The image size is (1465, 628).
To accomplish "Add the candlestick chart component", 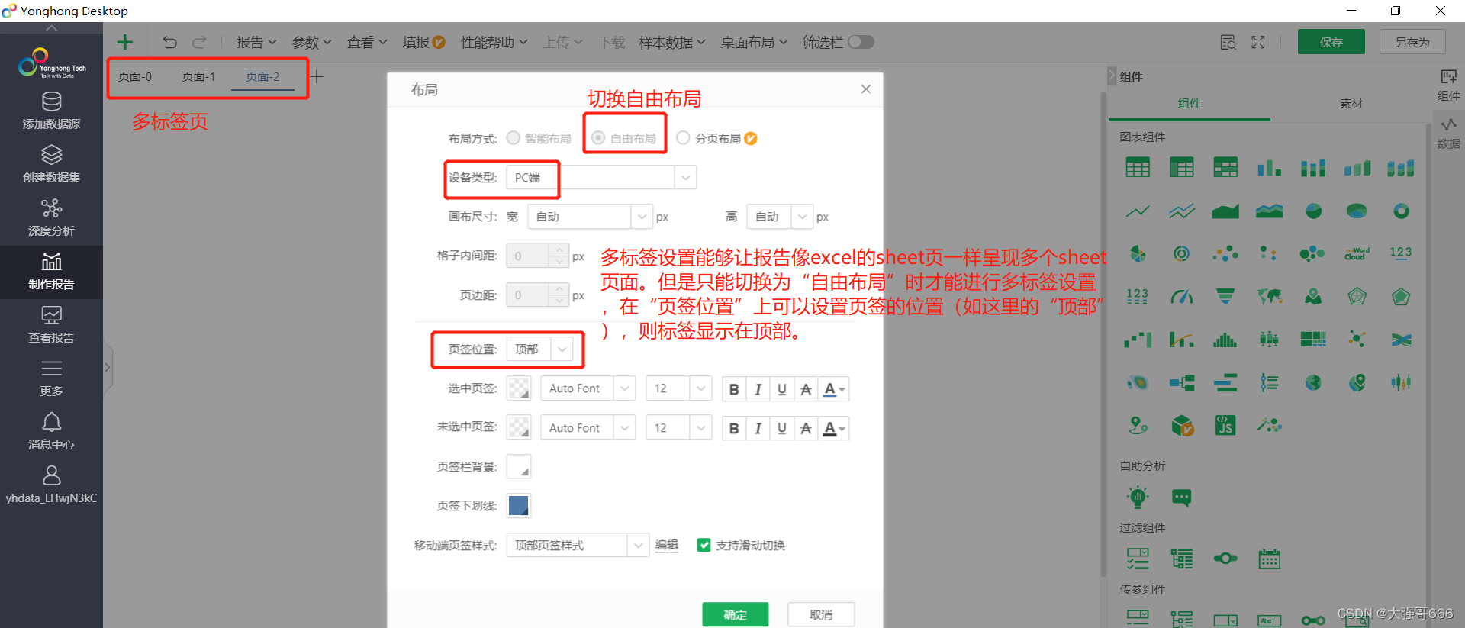I will [1401, 382].
